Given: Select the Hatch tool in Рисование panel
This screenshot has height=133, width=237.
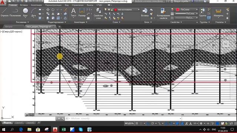Looking at the screenshot, I should click(40, 18).
